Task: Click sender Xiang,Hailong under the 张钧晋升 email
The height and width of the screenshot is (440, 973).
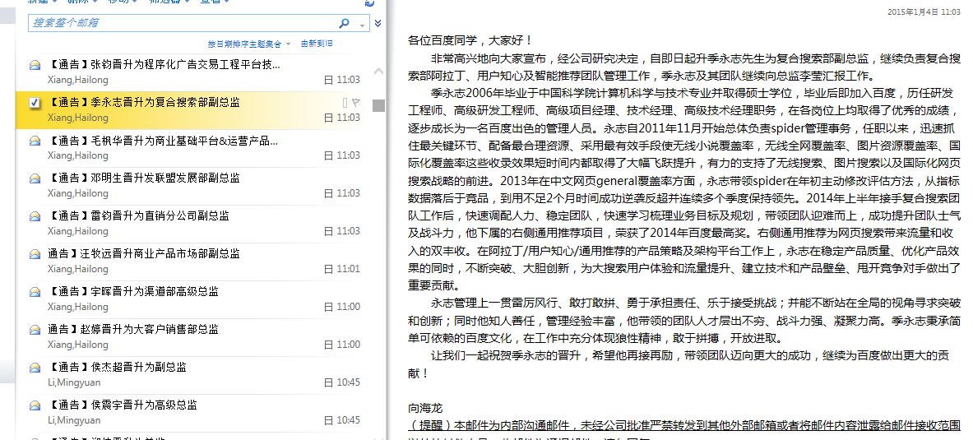Action: [x=77, y=80]
